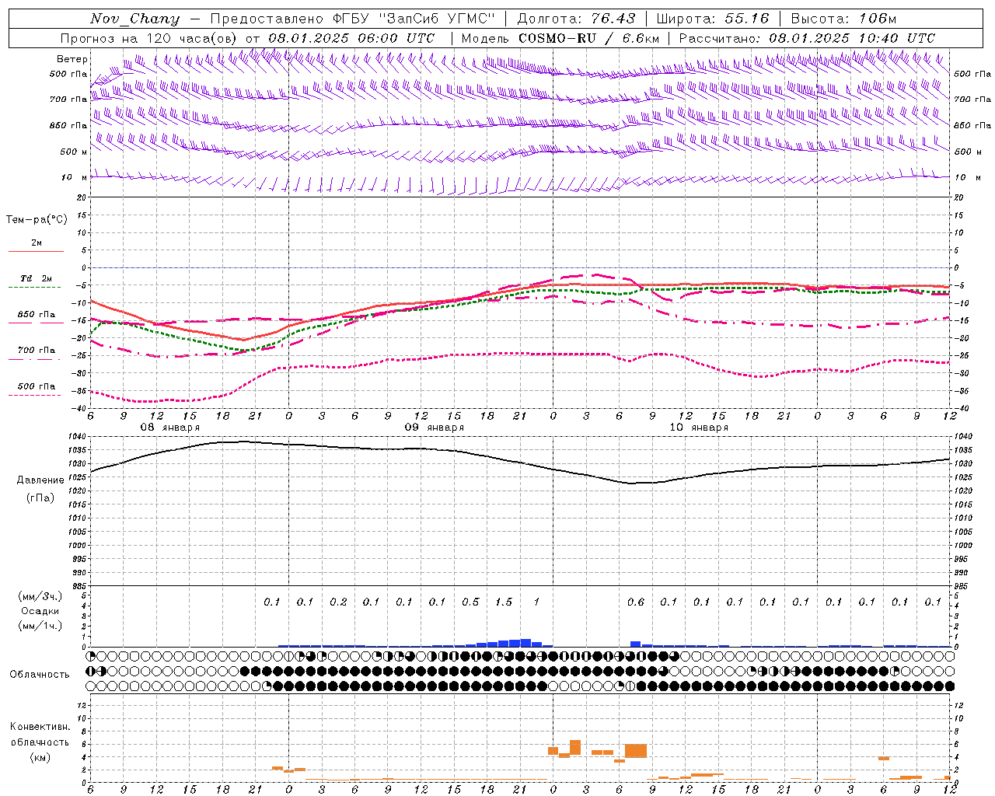Click the precipitation value "1.5"
The height and width of the screenshot is (796, 995).
click(504, 602)
